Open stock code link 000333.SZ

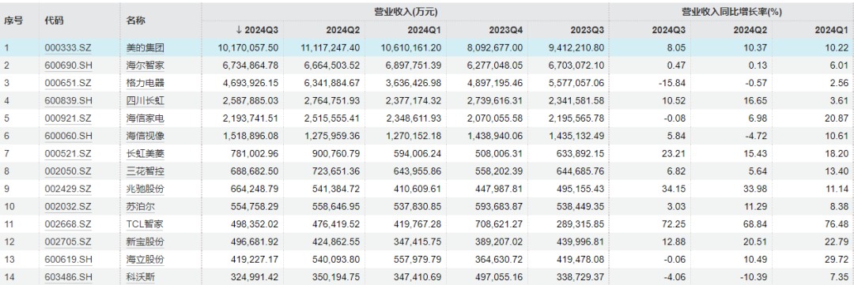(67, 47)
